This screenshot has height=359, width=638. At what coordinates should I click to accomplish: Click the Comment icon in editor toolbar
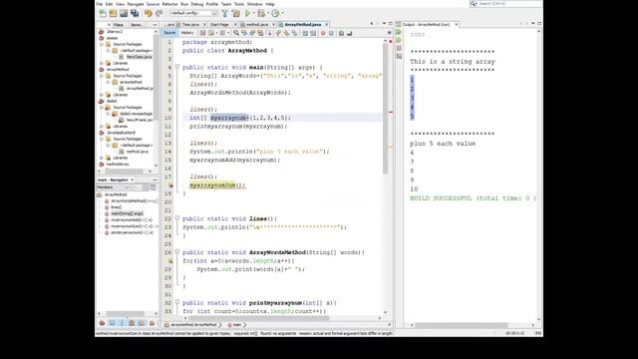[x=341, y=33]
